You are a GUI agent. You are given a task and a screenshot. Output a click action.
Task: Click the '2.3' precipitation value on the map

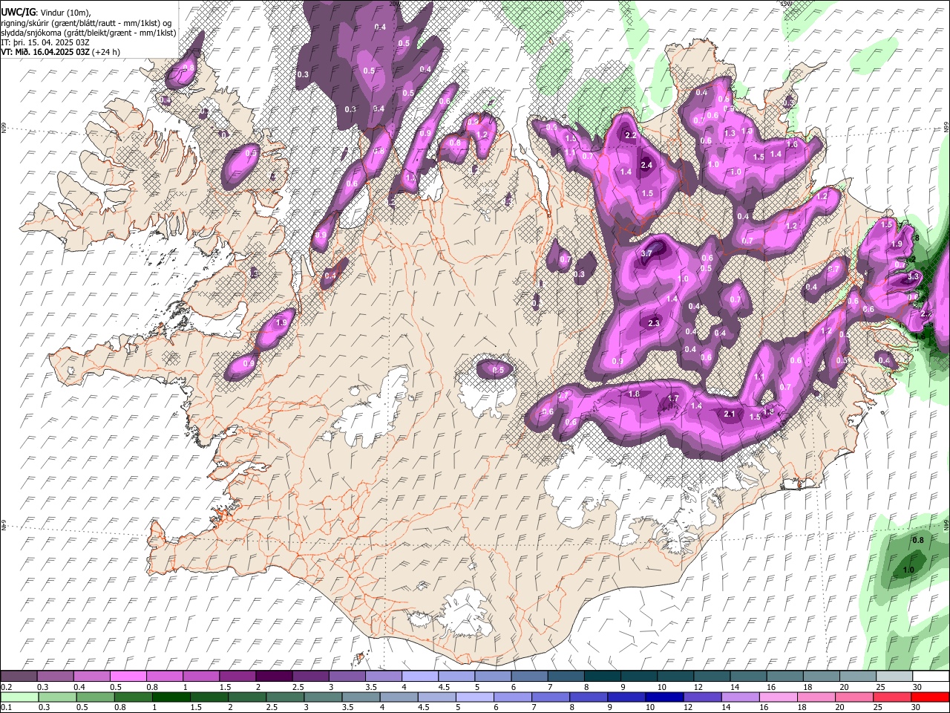[654, 323]
